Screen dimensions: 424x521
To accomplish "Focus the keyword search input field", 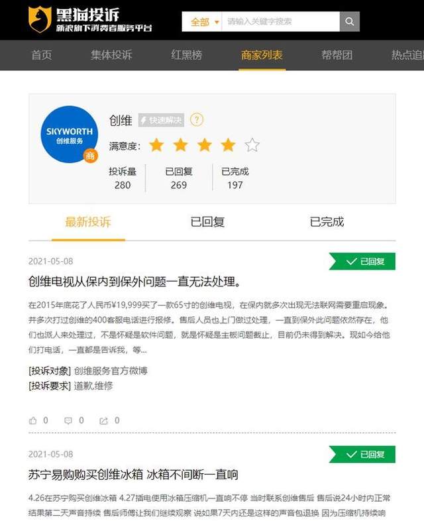I will pyautogui.click(x=280, y=22).
